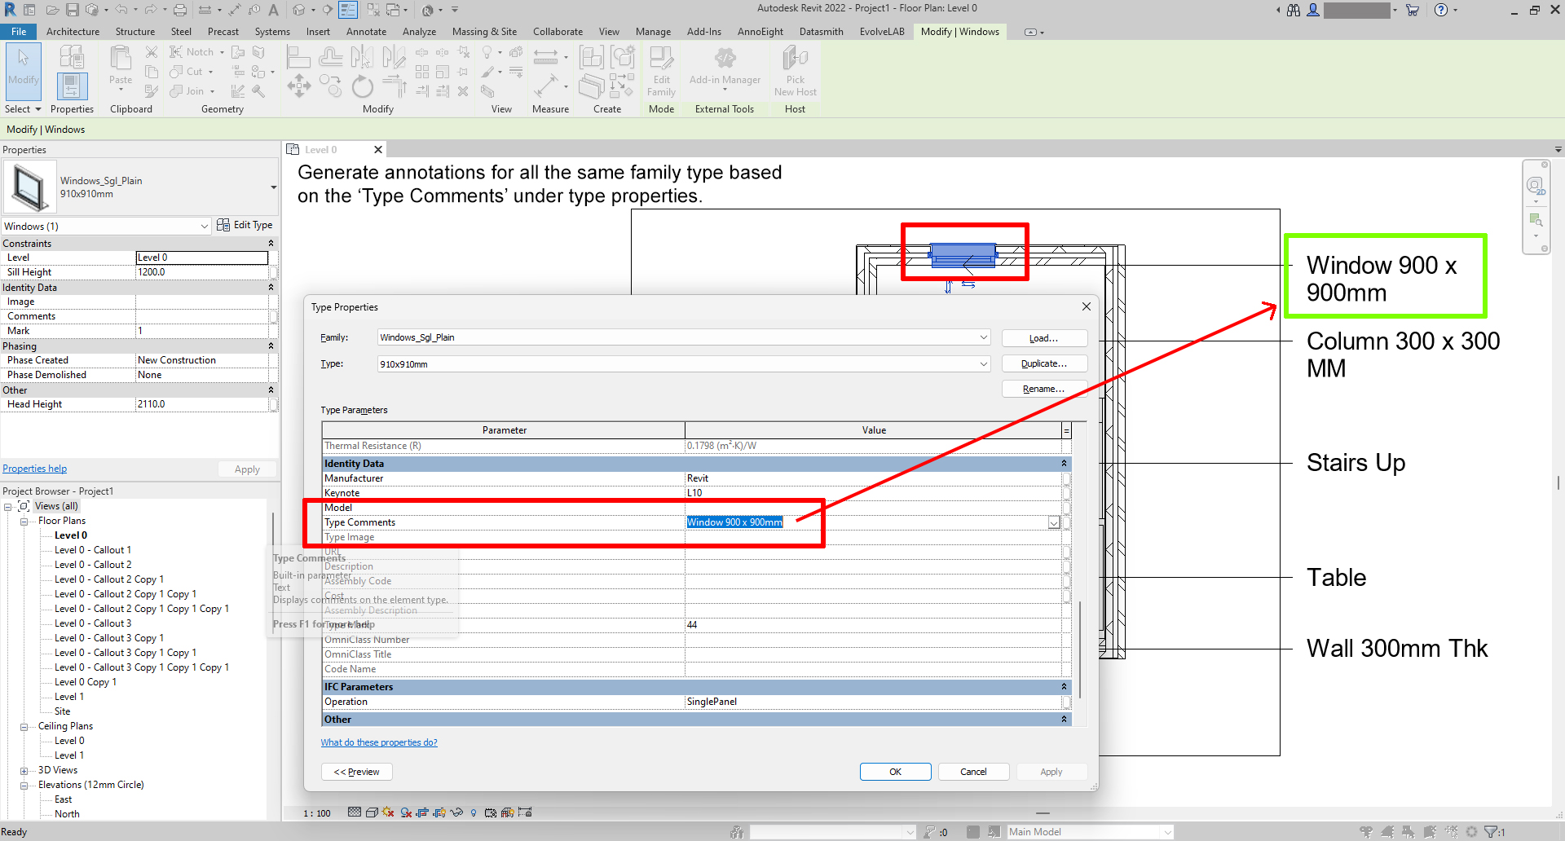1565x841 pixels.
Task: Open the Type dropdown showing 910x910mm
Action: click(x=984, y=364)
